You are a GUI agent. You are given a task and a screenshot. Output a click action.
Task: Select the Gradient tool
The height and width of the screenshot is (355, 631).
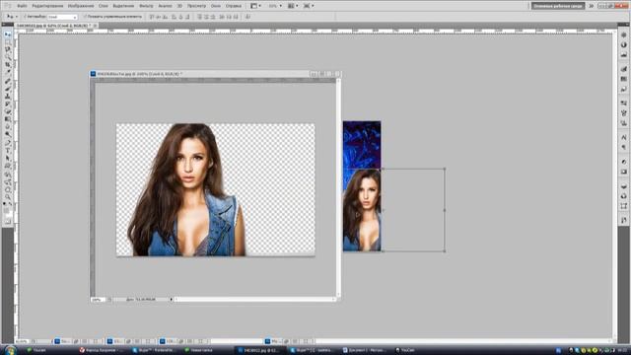8,119
